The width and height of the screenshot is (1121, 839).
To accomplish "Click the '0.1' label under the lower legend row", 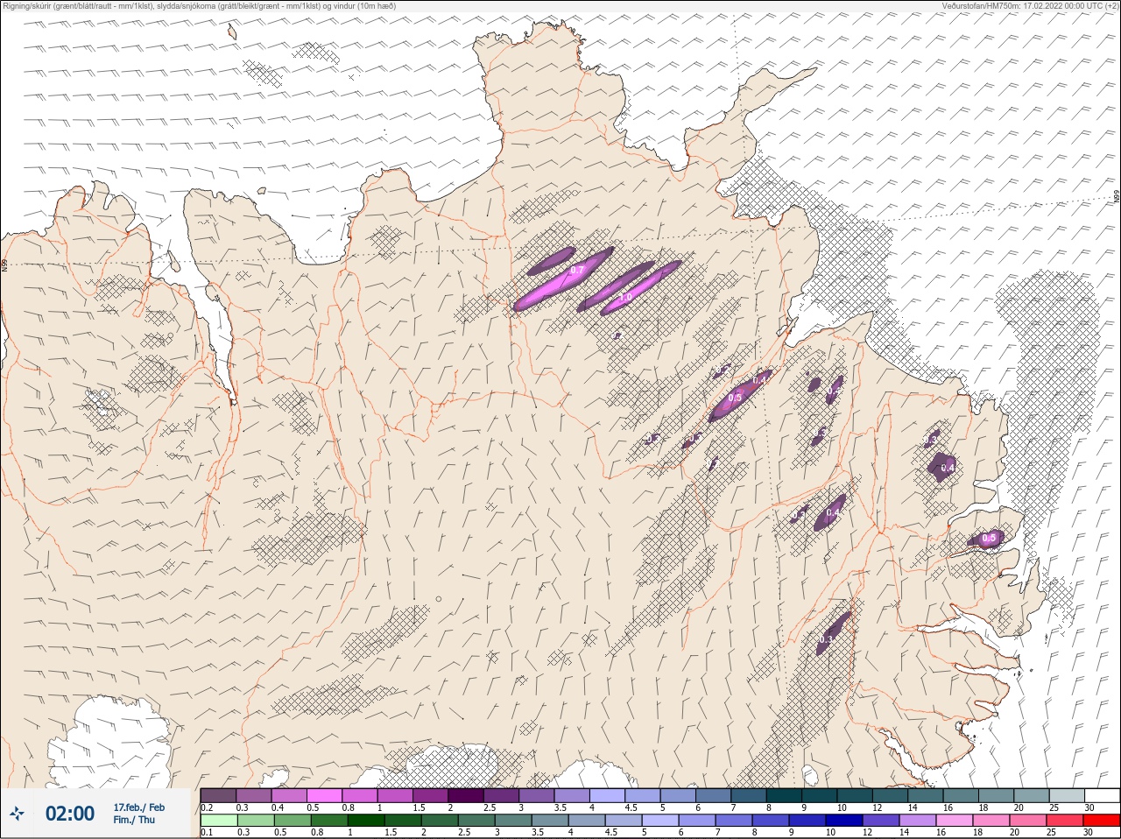I will 207,833.
